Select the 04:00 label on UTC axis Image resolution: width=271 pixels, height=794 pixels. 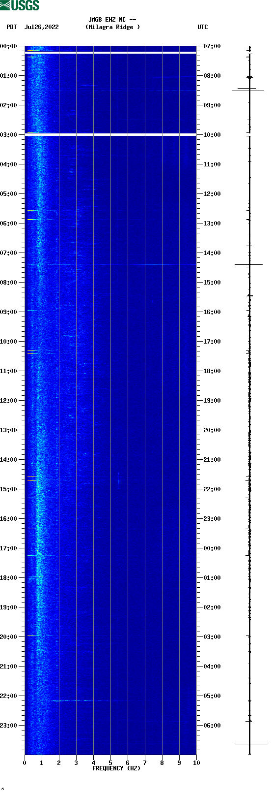click(212, 667)
